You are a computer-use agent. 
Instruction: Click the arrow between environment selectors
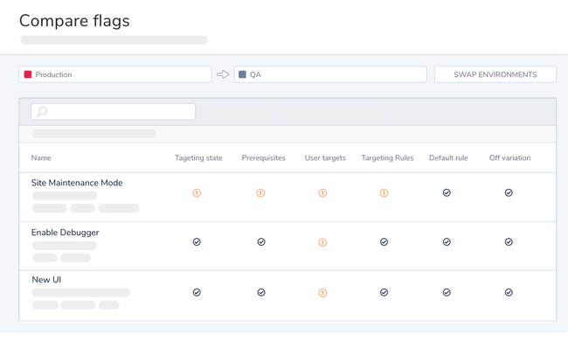coord(223,74)
